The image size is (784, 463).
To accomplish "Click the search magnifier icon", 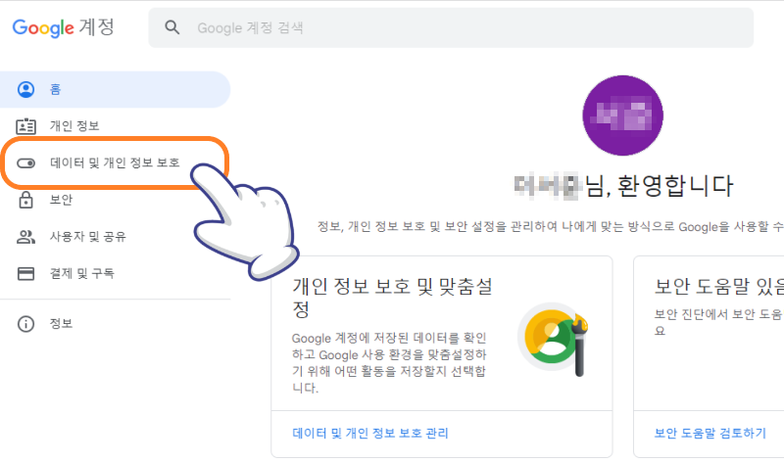I will click(x=172, y=27).
